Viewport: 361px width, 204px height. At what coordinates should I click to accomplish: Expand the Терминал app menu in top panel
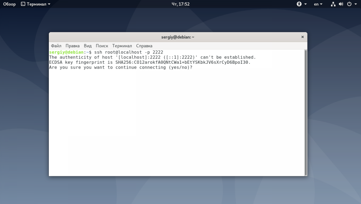click(x=49, y=4)
